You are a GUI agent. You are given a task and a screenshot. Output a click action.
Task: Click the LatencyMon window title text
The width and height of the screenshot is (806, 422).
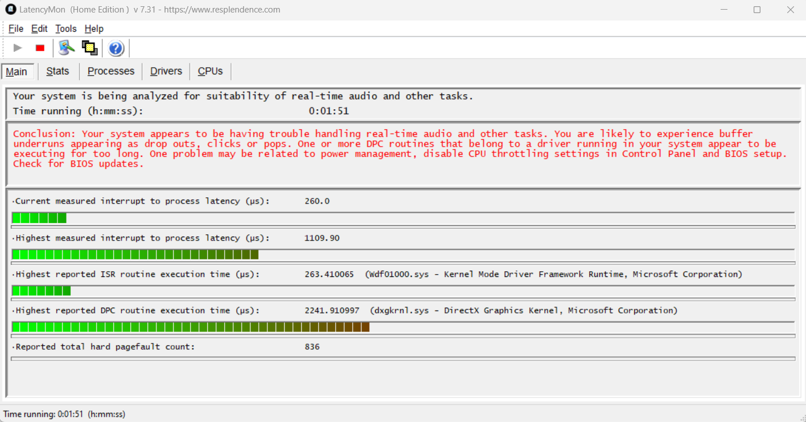click(x=150, y=10)
